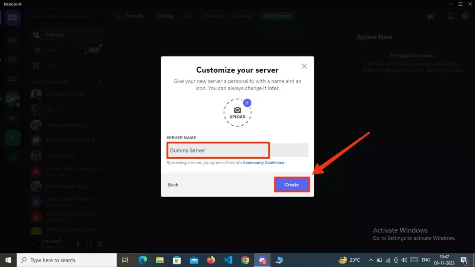This screenshot has width=475, height=267.
Task: Switch to the Blocked tab
Action: point(244,16)
